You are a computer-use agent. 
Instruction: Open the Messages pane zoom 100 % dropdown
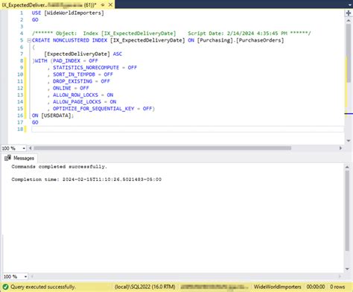(25, 276)
